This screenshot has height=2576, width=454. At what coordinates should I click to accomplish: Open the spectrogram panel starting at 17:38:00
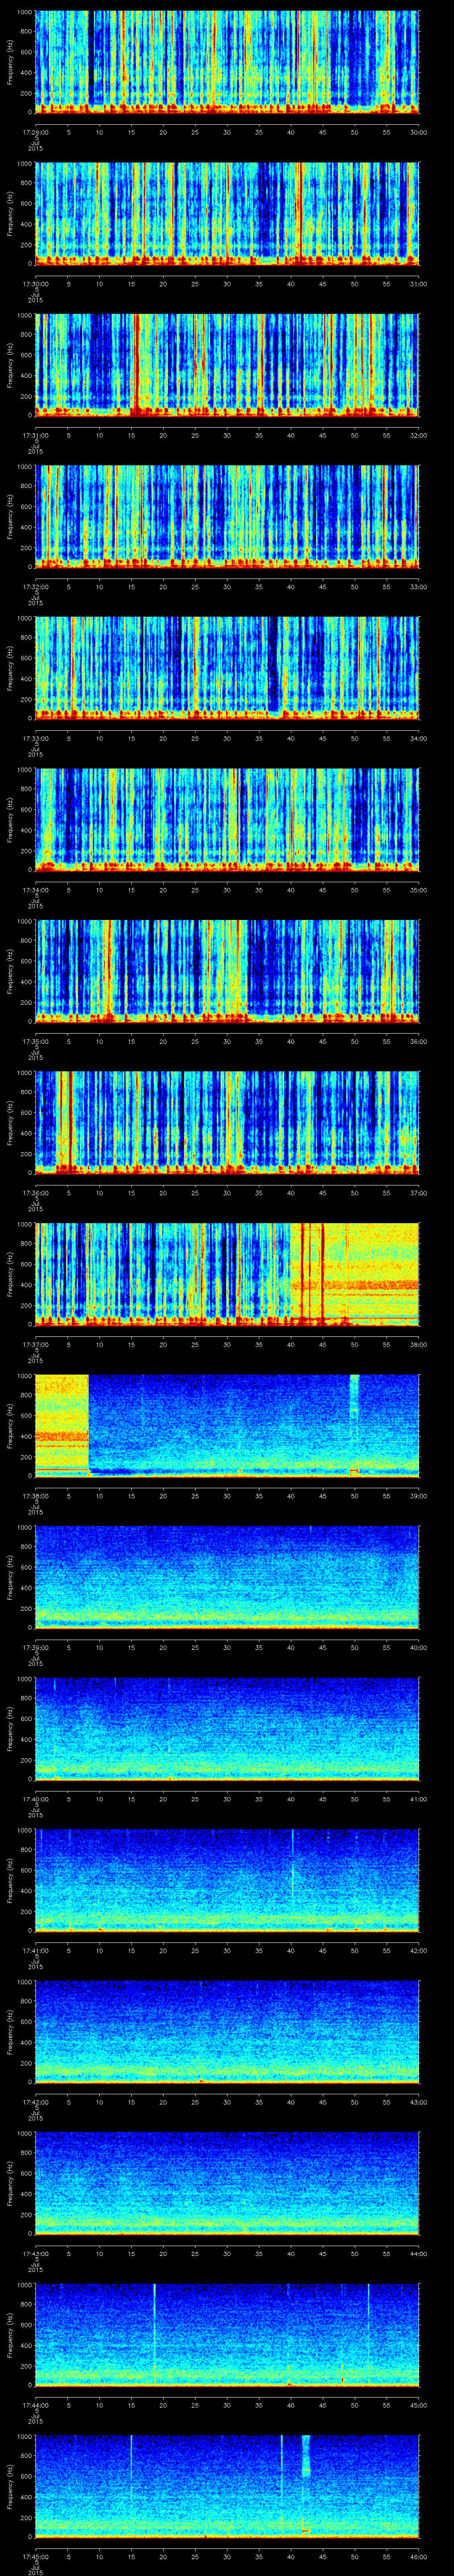pyautogui.click(x=227, y=1425)
